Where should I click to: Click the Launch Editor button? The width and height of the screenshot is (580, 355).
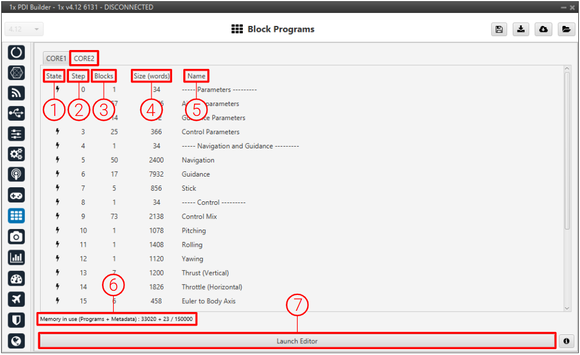[297, 341]
